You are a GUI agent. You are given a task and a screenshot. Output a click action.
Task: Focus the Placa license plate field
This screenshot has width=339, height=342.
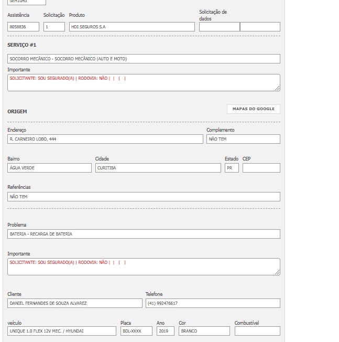click(x=136, y=331)
